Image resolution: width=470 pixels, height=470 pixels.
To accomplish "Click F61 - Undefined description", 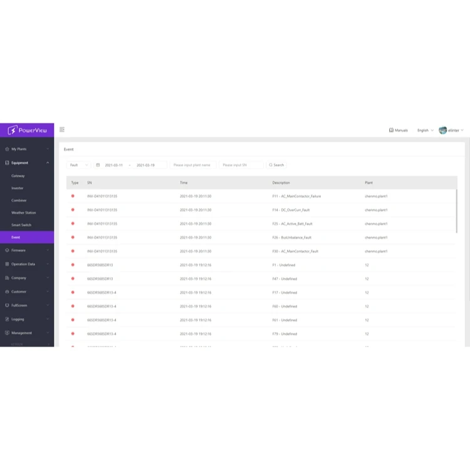I will 285,320.
